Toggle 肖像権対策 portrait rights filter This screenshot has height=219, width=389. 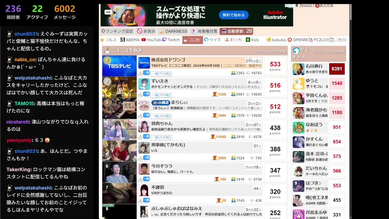click(x=204, y=31)
